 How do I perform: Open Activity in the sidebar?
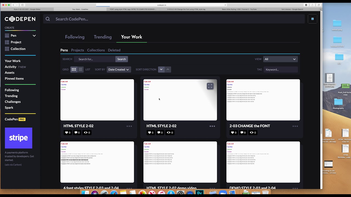10,67
